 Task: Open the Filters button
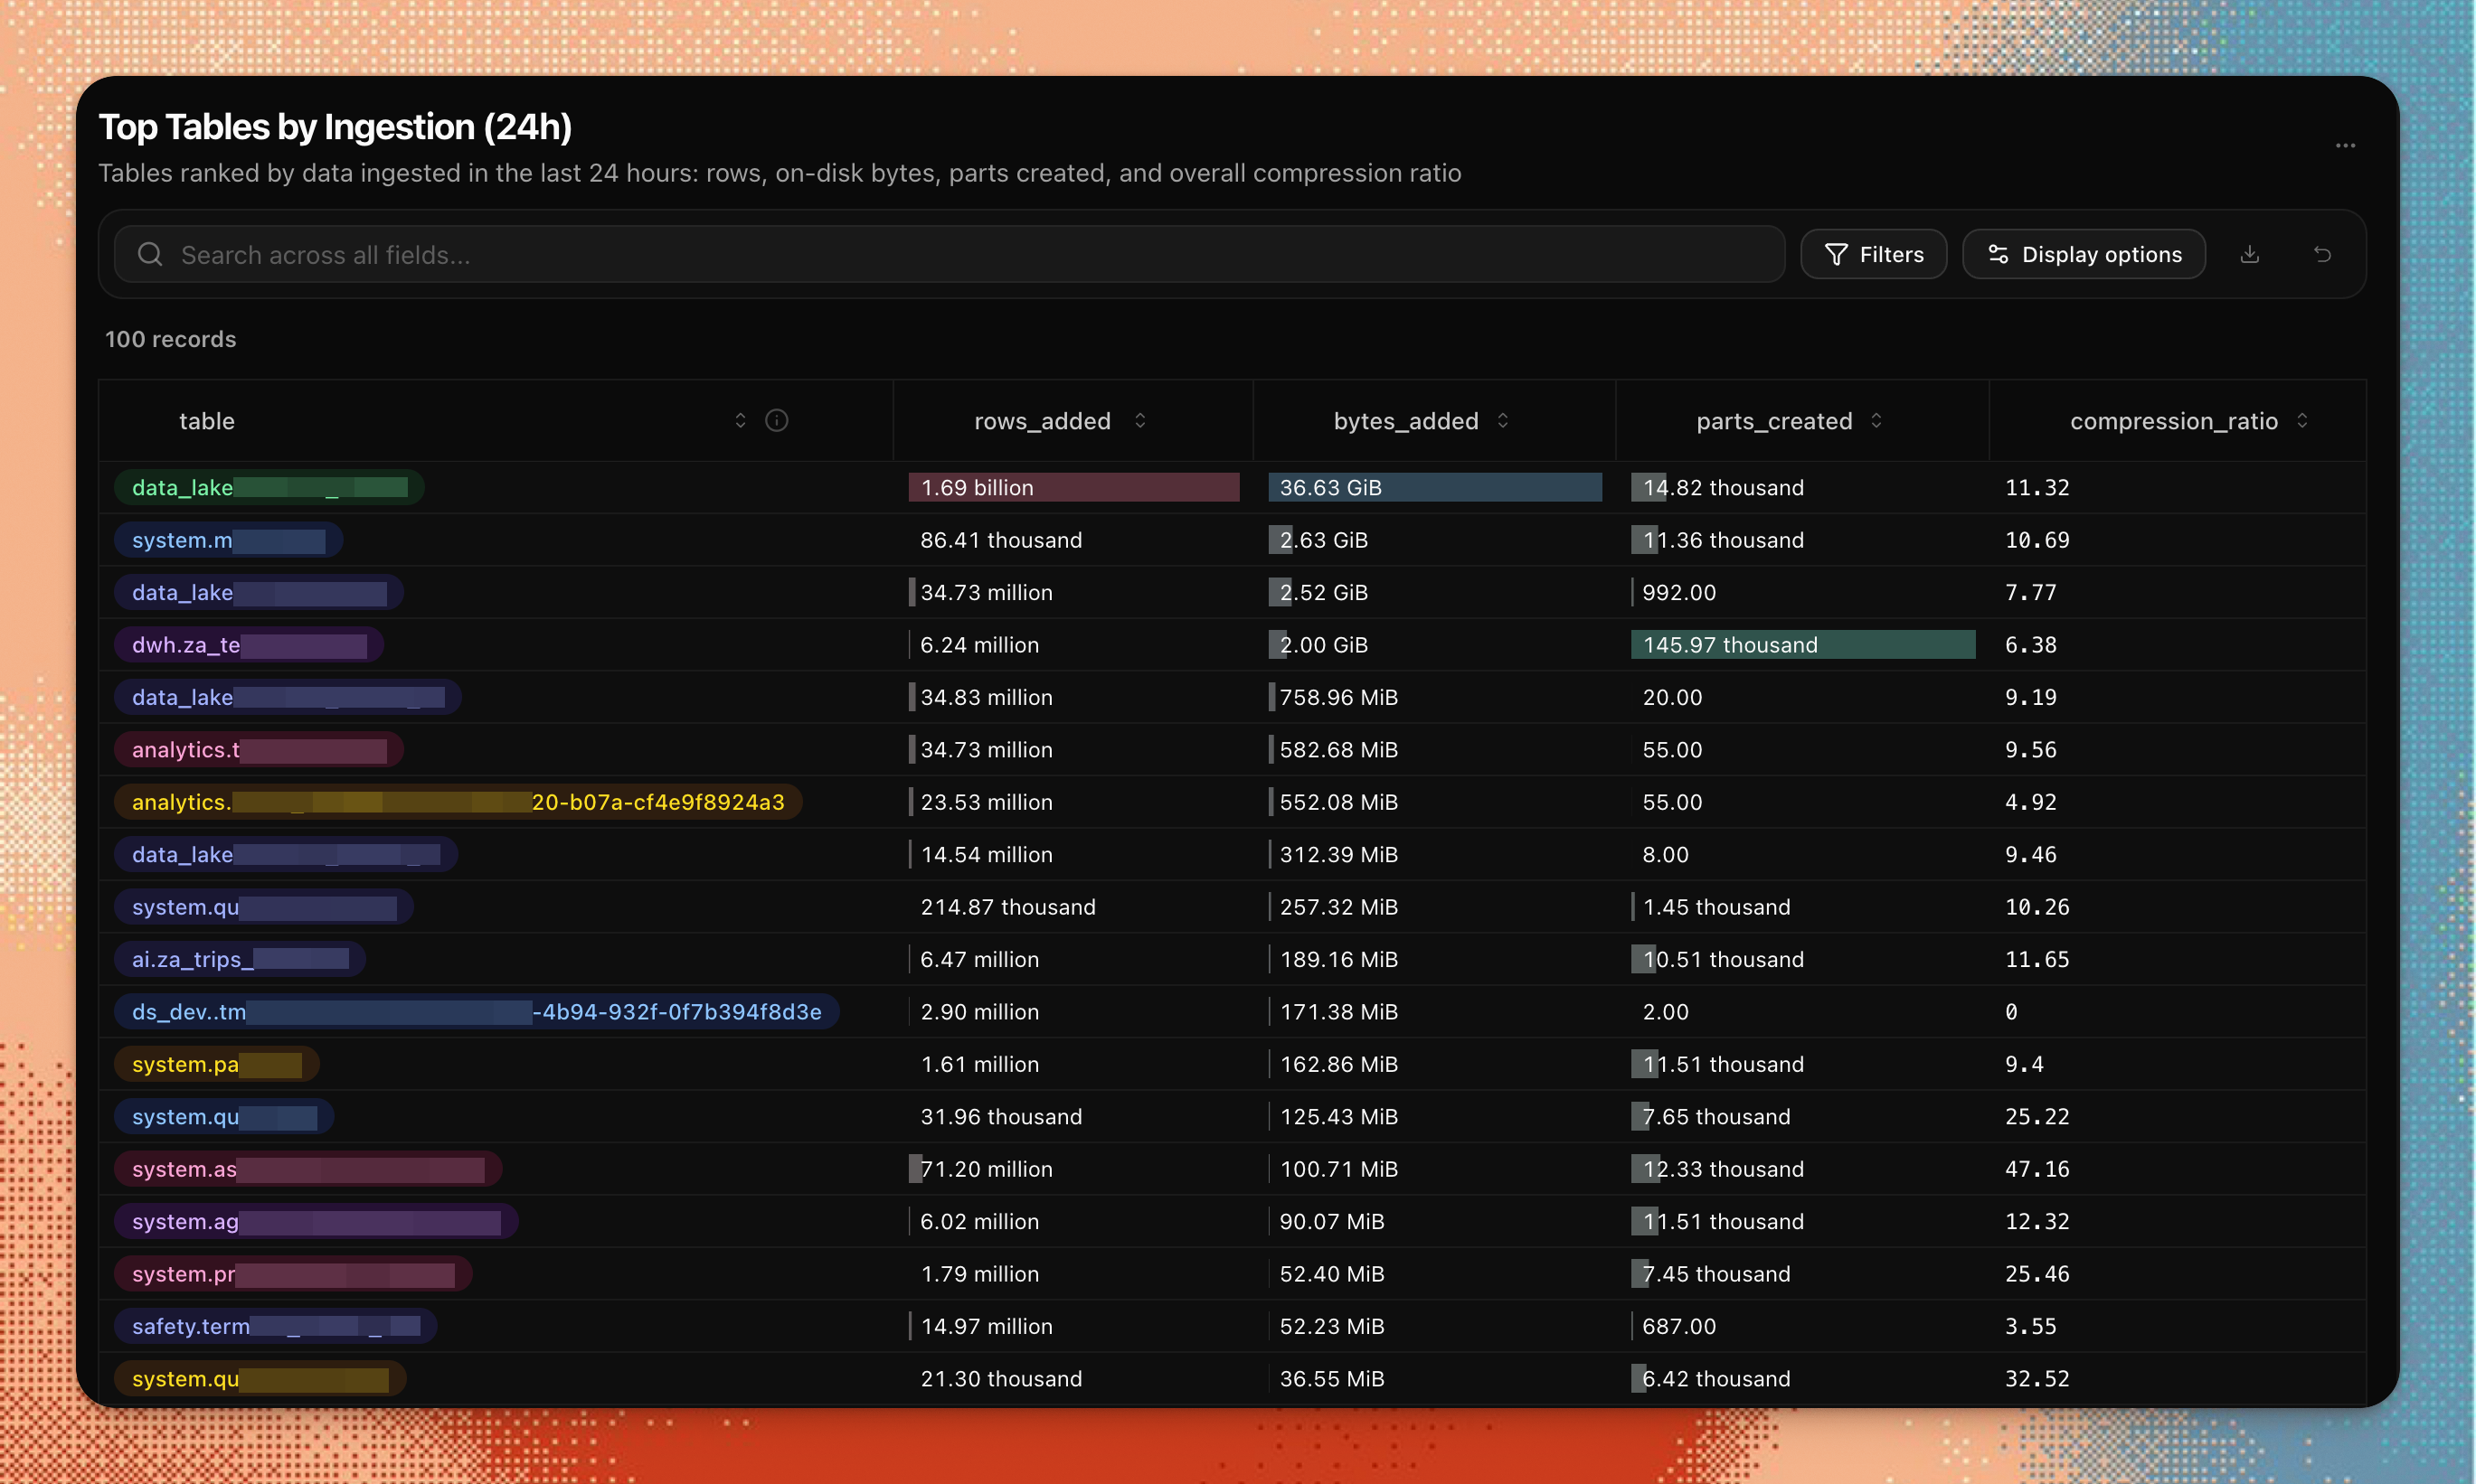click(1874, 254)
